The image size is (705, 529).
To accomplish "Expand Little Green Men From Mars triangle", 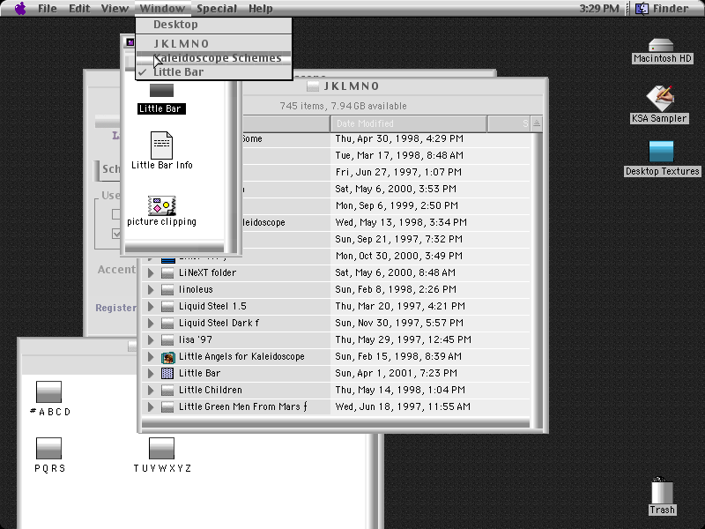I will coord(151,406).
